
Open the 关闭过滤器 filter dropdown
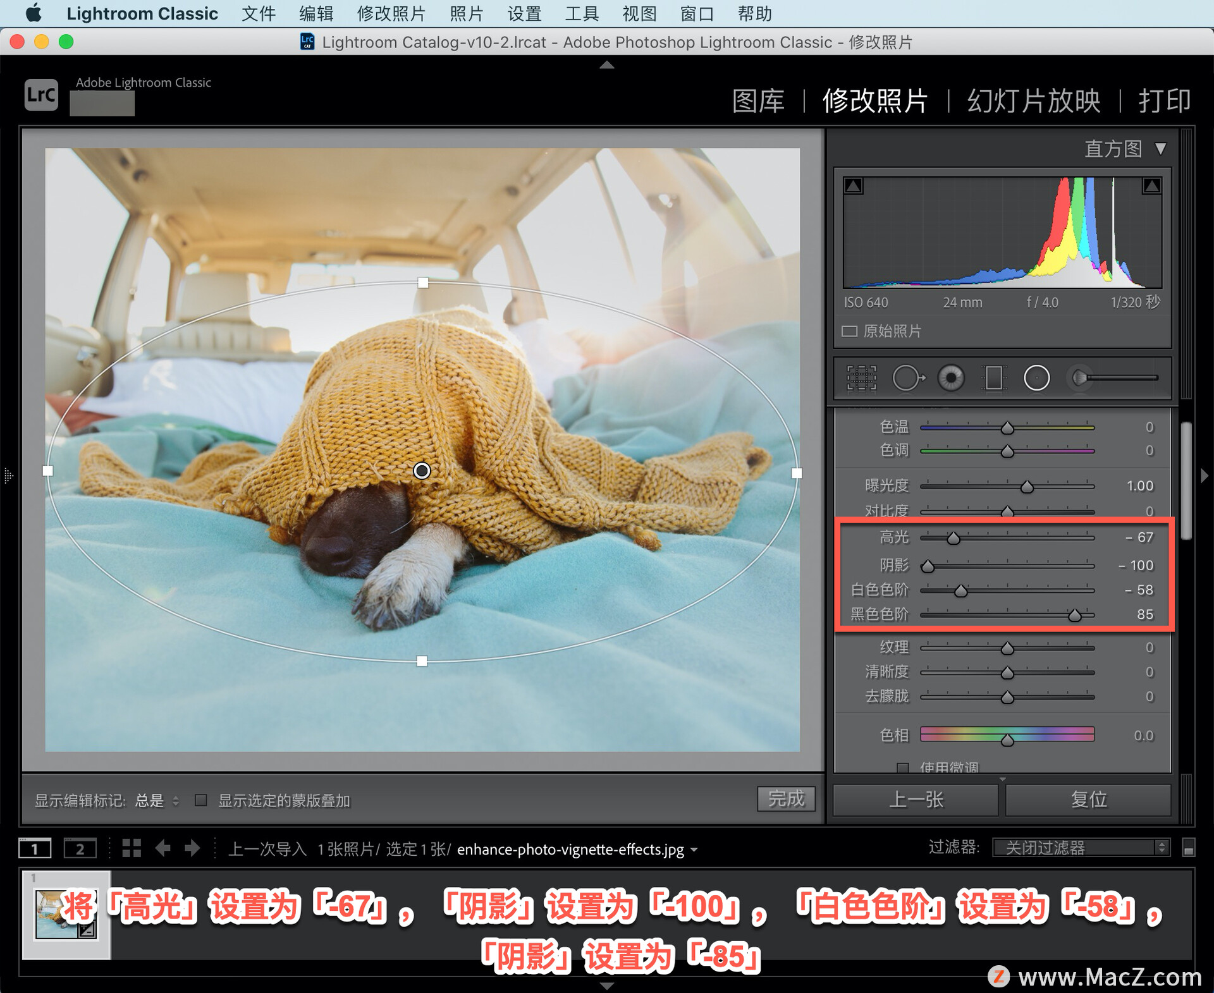pyautogui.click(x=1081, y=848)
